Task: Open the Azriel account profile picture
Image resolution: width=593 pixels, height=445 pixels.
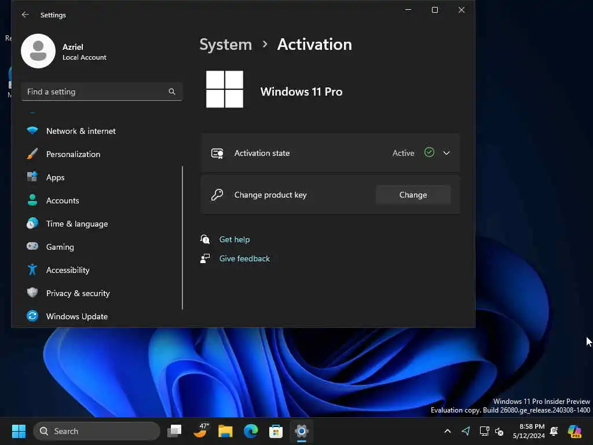Action: [x=38, y=51]
